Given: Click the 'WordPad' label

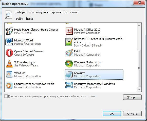Looking at the screenshot, I should (x=20, y=73).
